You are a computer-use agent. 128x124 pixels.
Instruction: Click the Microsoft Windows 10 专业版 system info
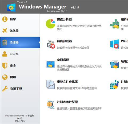[x=20, y=115]
